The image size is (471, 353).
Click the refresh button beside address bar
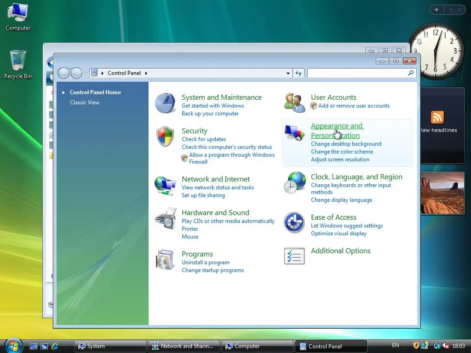299,73
